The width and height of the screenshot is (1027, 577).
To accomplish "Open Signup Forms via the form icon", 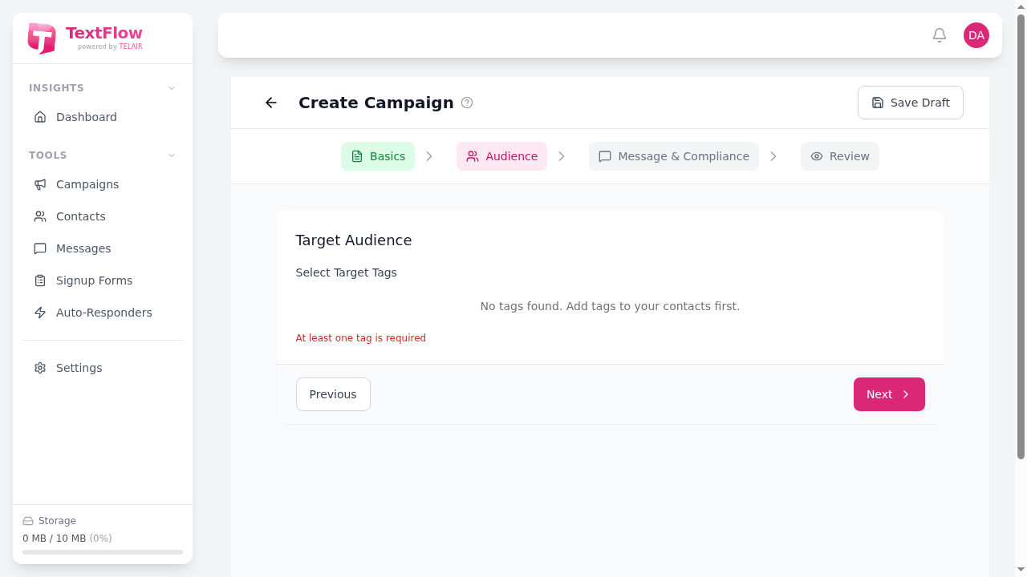I will click(x=40, y=280).
